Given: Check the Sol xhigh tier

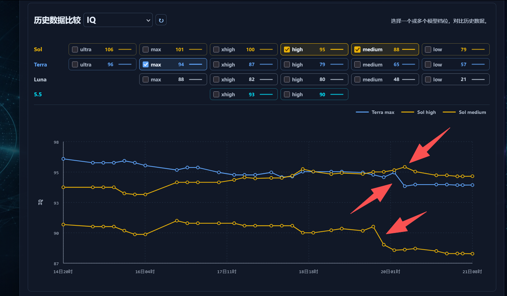Looking at the screenshot, I should click(x=216, y=50).
